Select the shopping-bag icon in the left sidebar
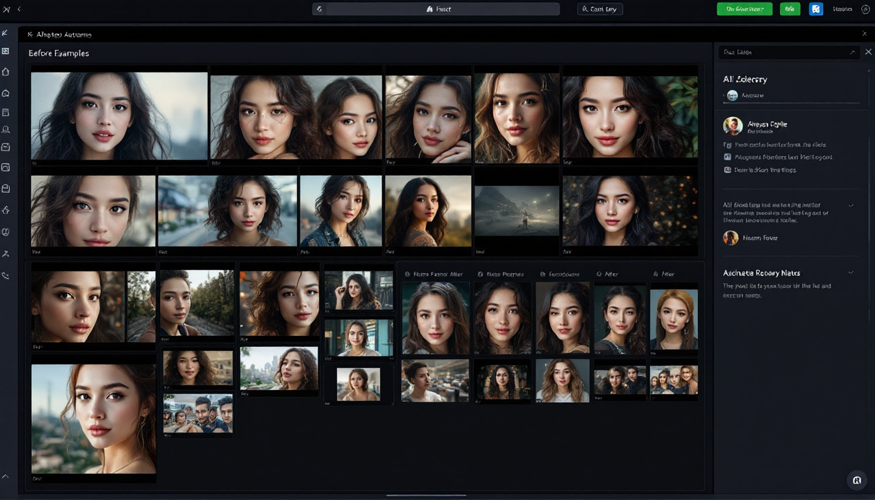Screen dimensions: 875x500 coord(5,187)
